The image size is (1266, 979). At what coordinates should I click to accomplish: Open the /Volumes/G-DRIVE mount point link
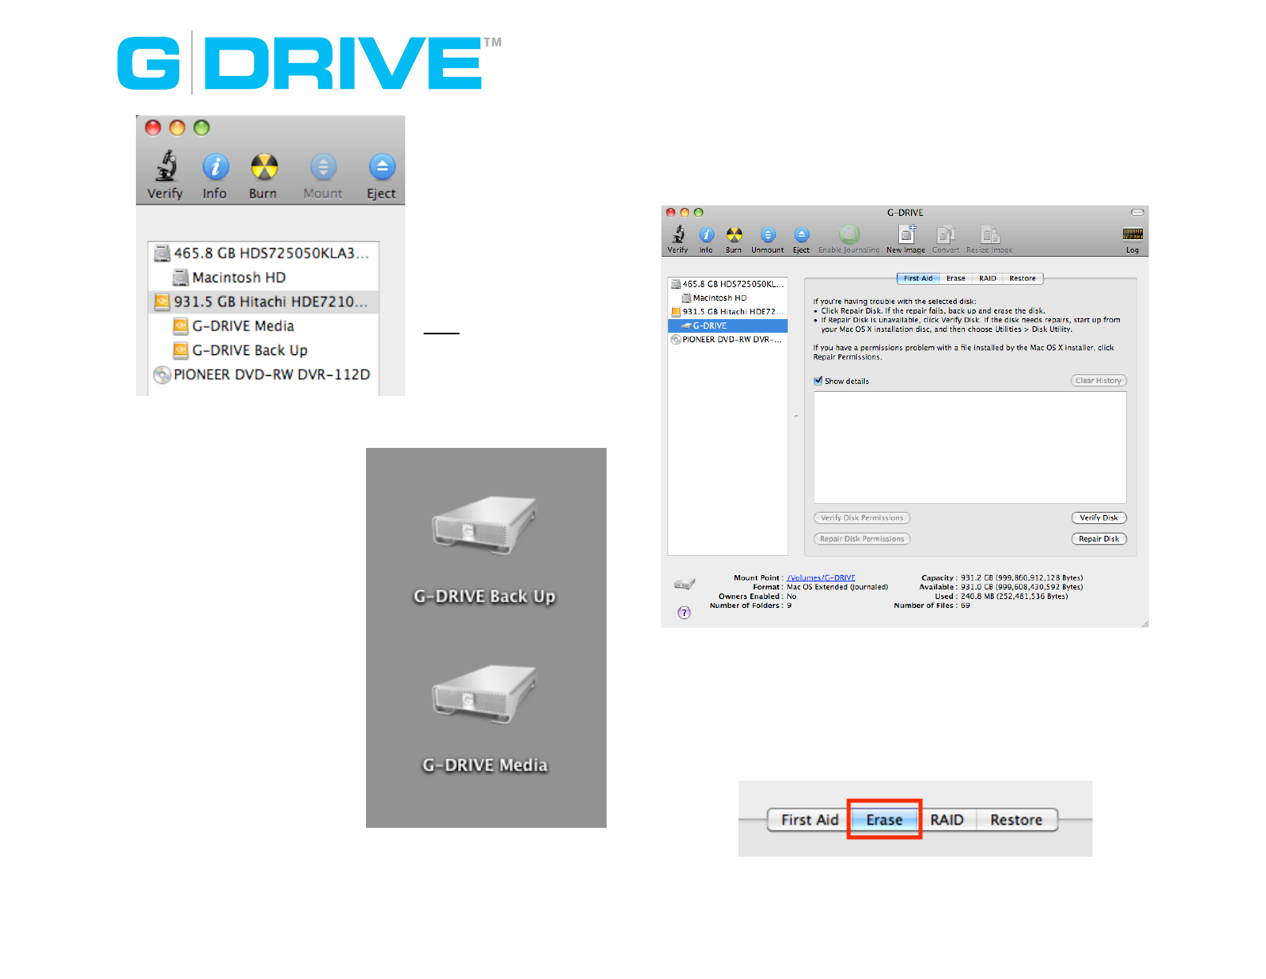click(x=821, y=577)
